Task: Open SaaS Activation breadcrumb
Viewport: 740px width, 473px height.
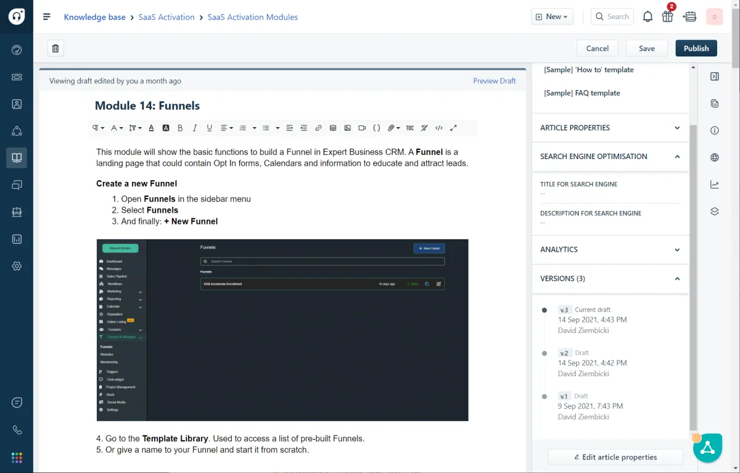Action: [x=166, y=17]
